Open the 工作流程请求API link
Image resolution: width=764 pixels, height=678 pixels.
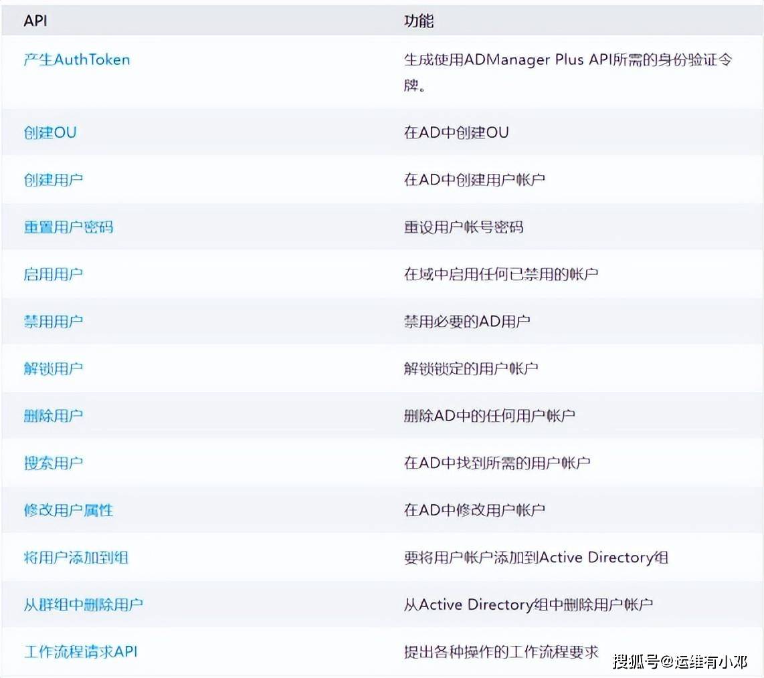click(81, 651)
